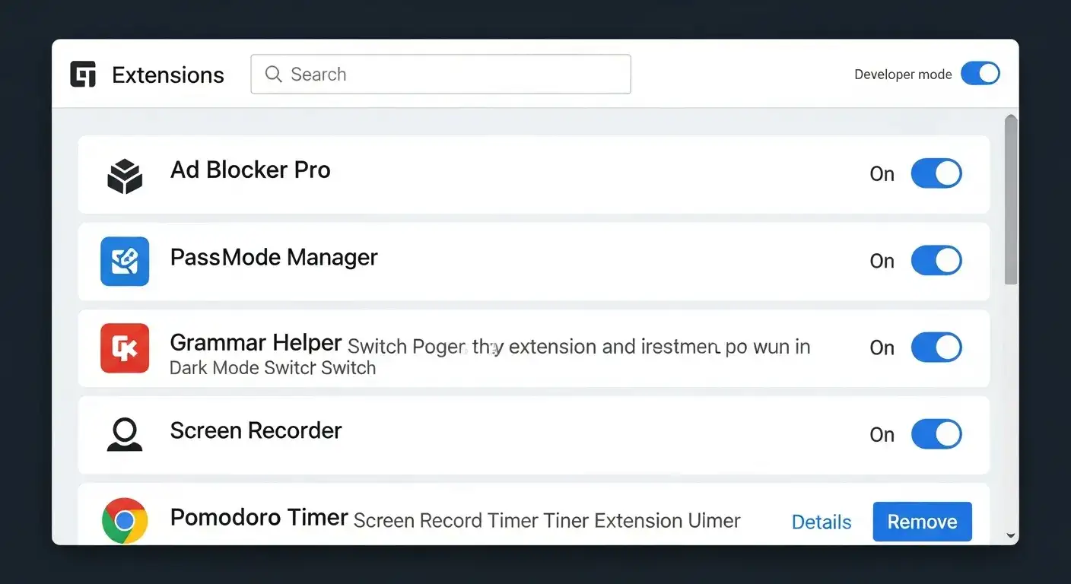1071x584 pixels.
Task: Disable the PassMode Manager extension
Action: pyautogui.click(x=936, y=261)
